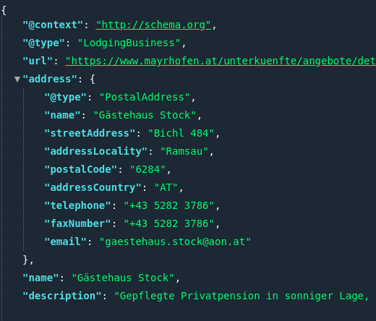Click the gaestehaus.stock@aon.at email value
The image size is (376, 321).
coord(175,242)
